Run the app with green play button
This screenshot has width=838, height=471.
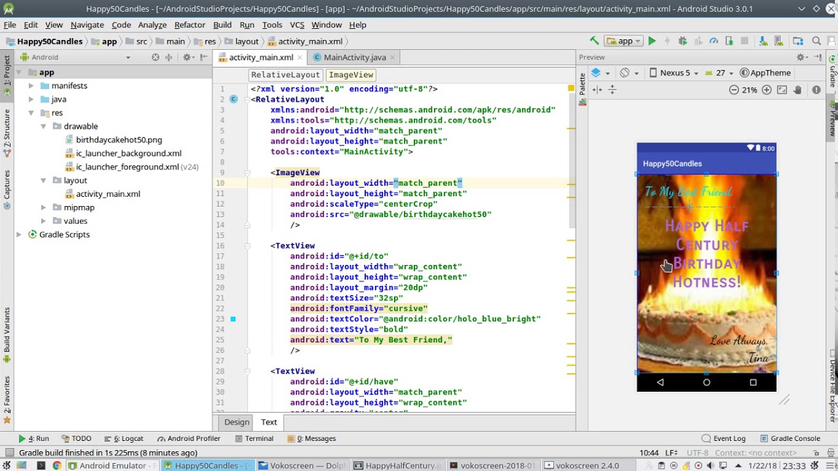[x=652, y=41]
